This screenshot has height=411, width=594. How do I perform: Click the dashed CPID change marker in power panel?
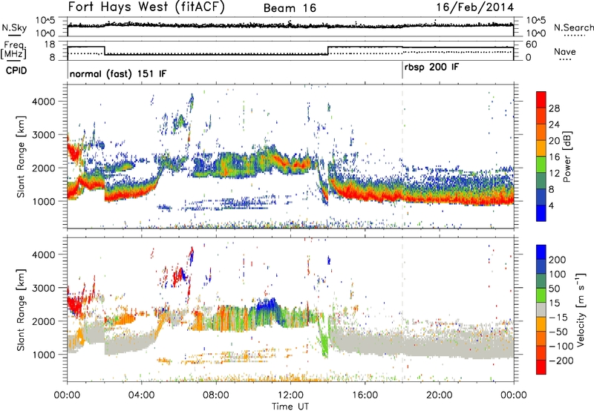[x=402, y=156]
